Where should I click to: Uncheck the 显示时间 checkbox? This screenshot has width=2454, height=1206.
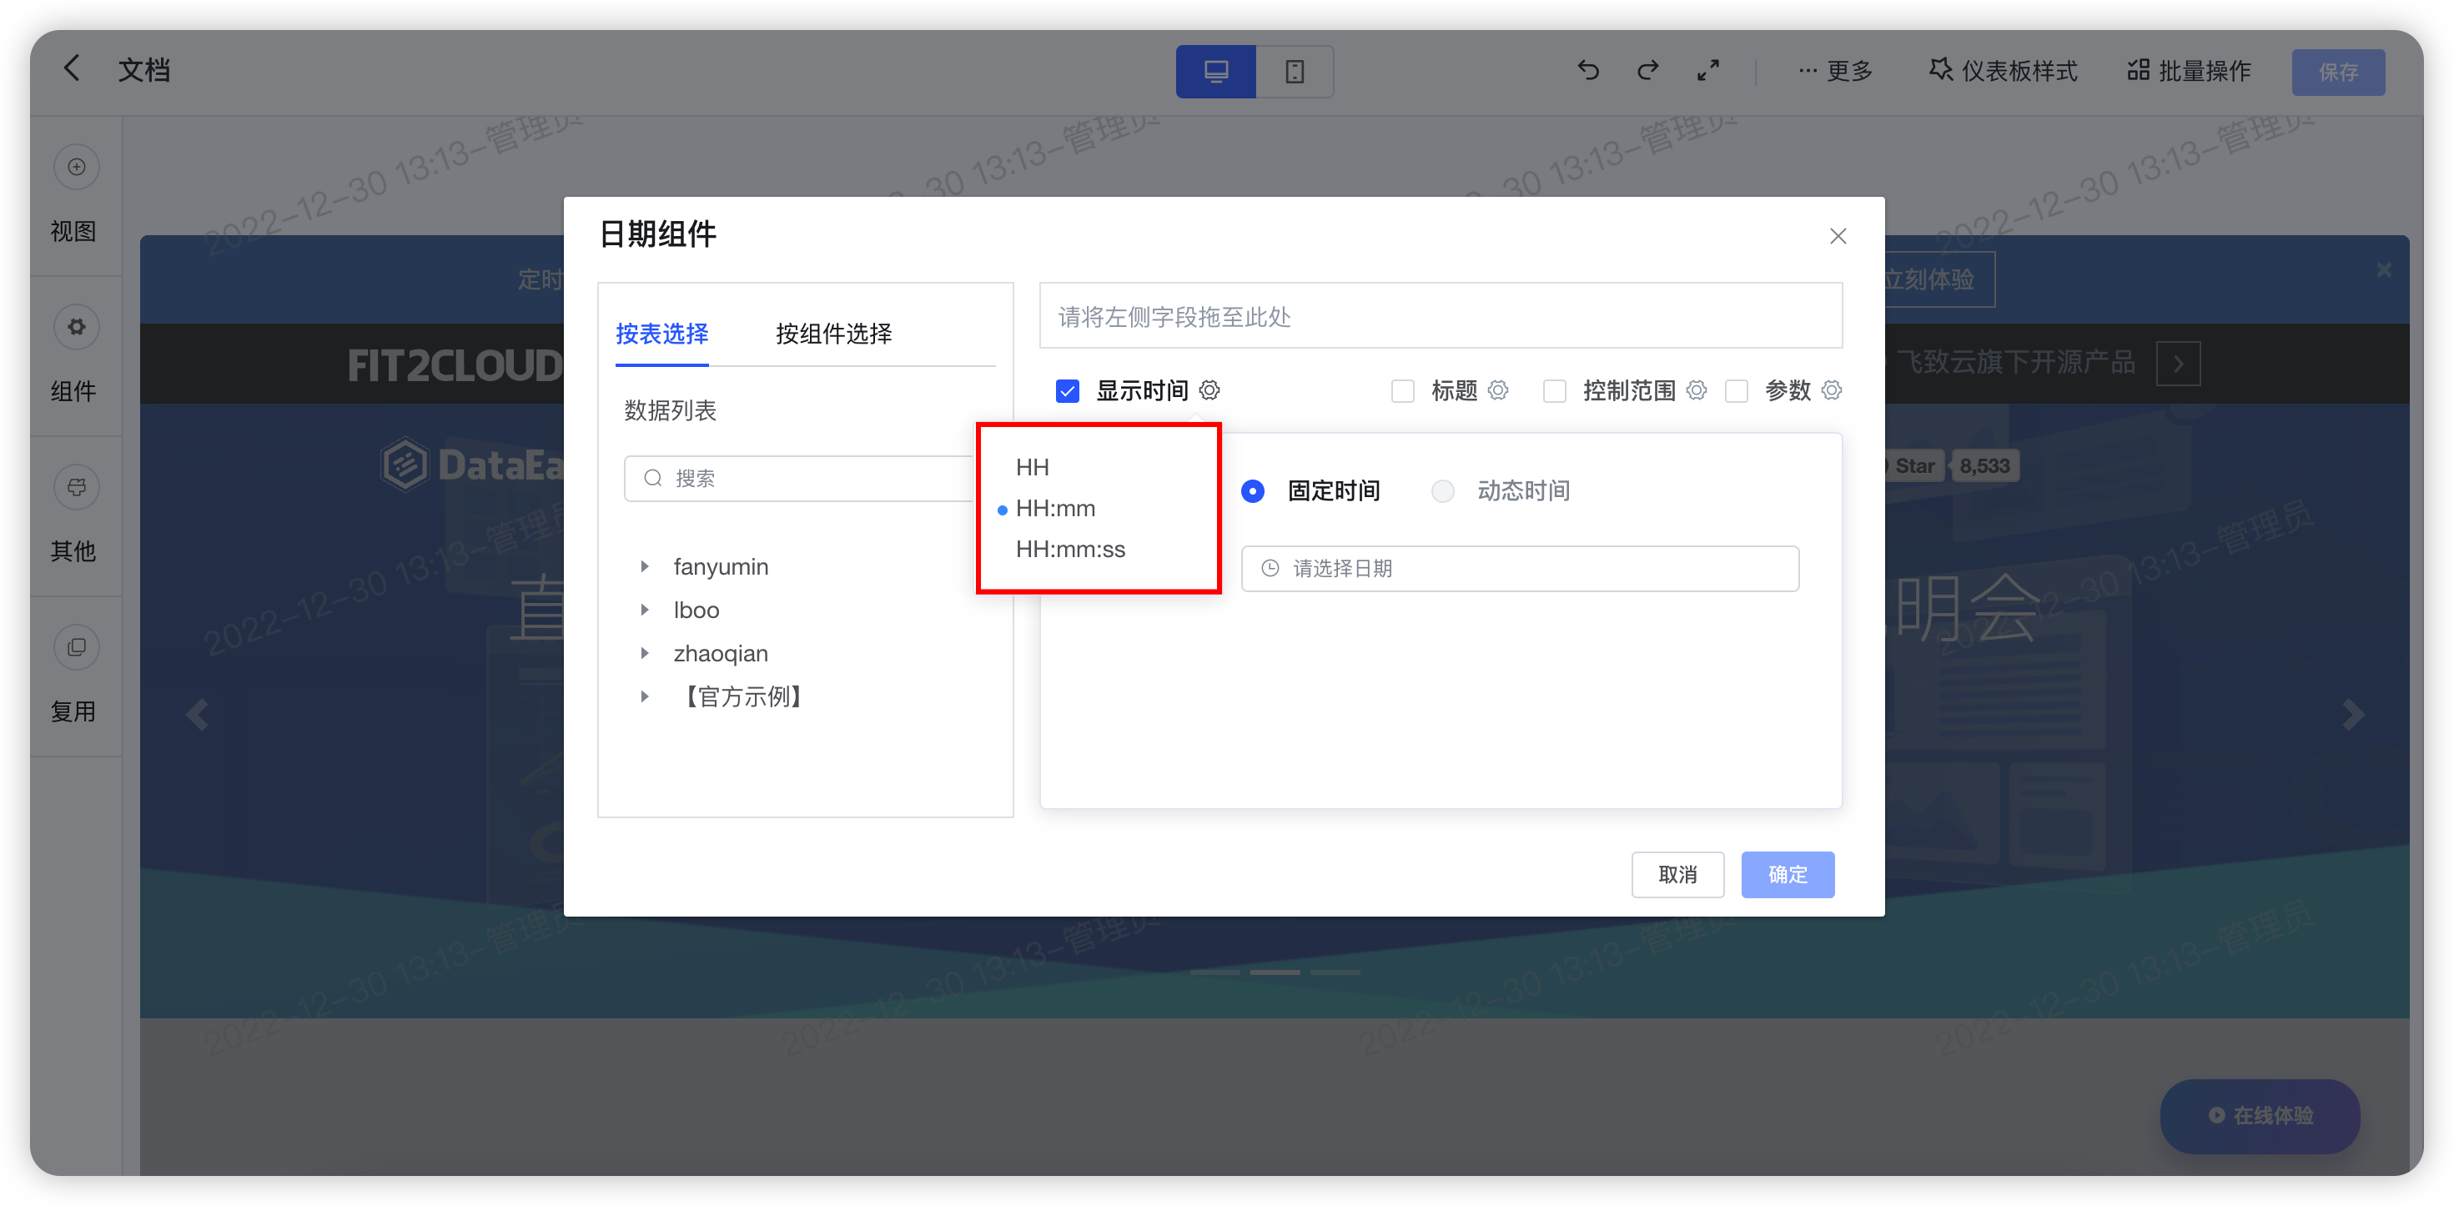tap(1067, 389)
